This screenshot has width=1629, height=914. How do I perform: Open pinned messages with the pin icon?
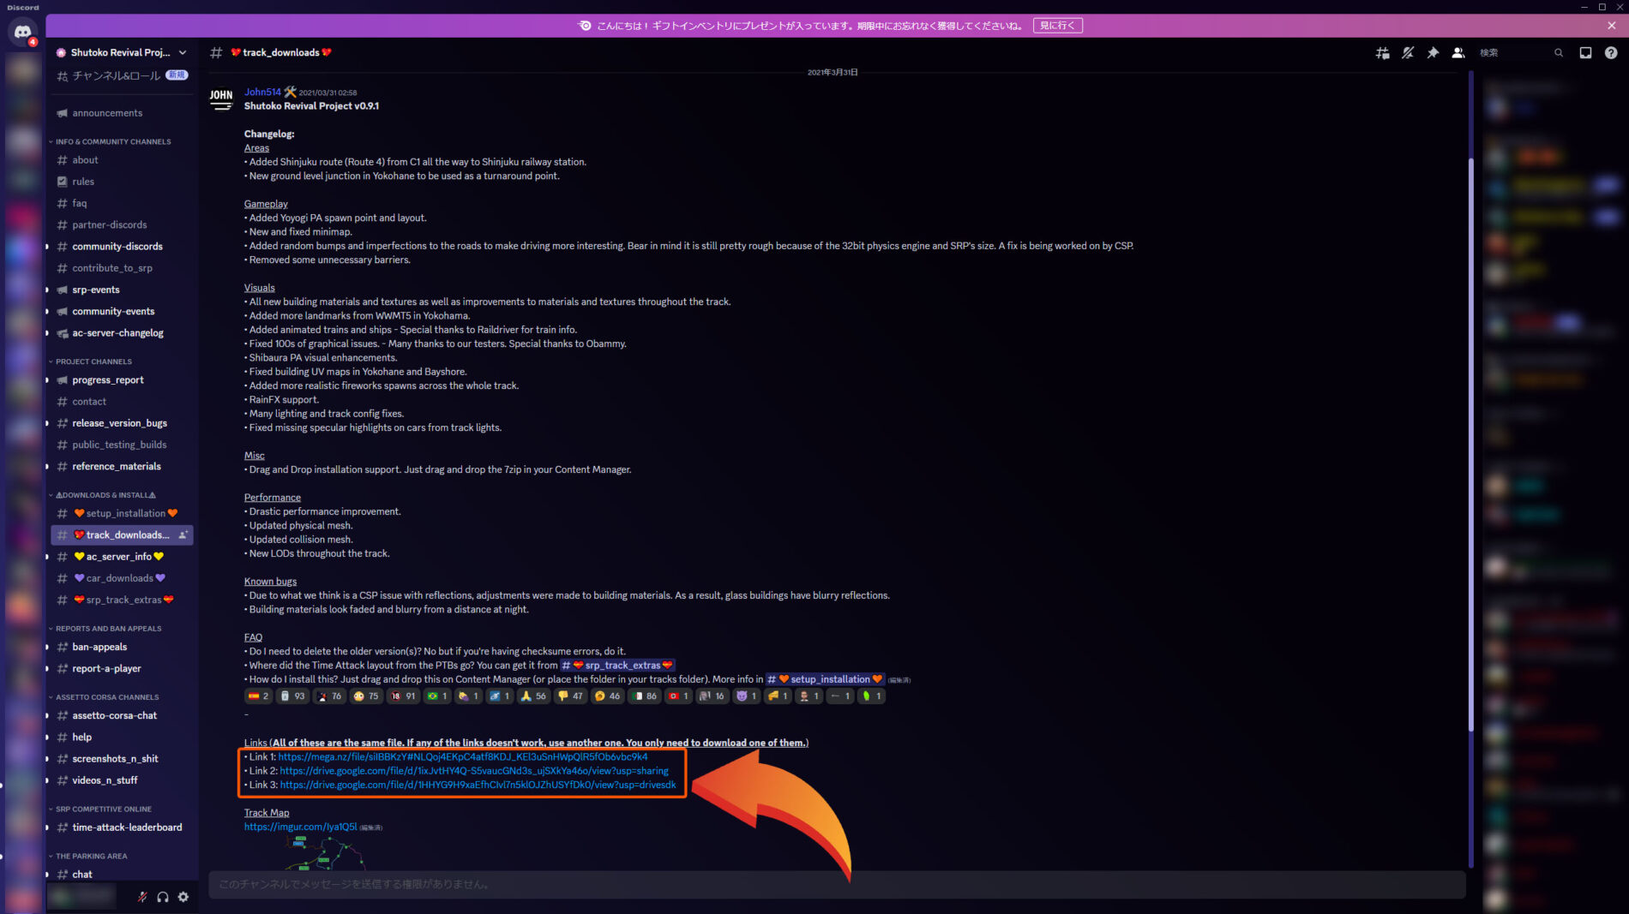(1433, 53)
